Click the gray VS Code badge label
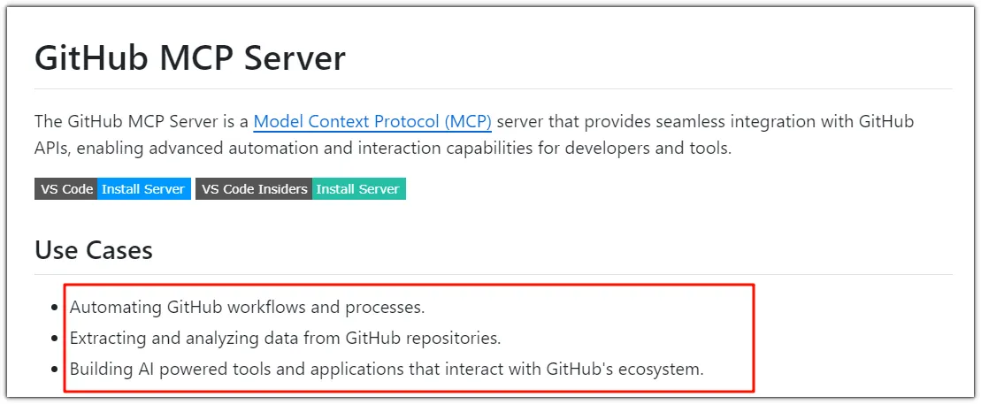Image resolution: width=981 pixels, height=404 pixels. (66, 189)
